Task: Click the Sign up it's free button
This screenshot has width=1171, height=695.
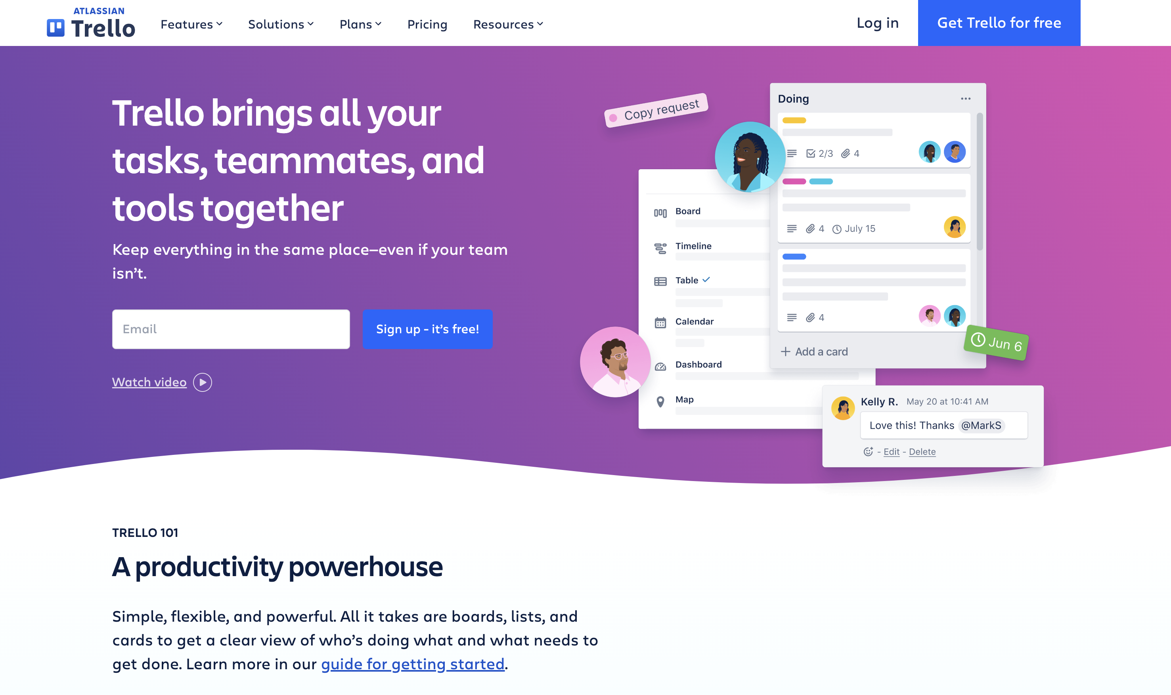Action: pos(427,328)
